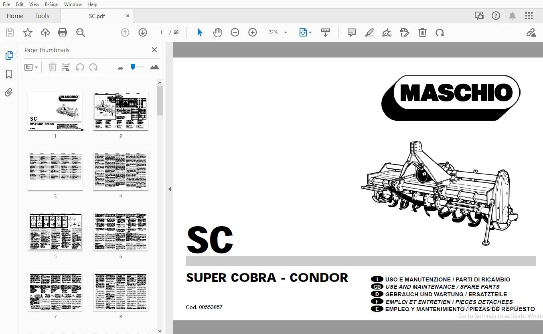The width and height of the screenshot is (543, 334).
Task: Open the Edit menu
Action: (x=19, y=4)
